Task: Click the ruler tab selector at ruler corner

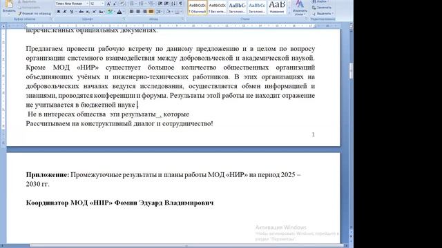Action: pyautogui.click(x=3, y=26)
